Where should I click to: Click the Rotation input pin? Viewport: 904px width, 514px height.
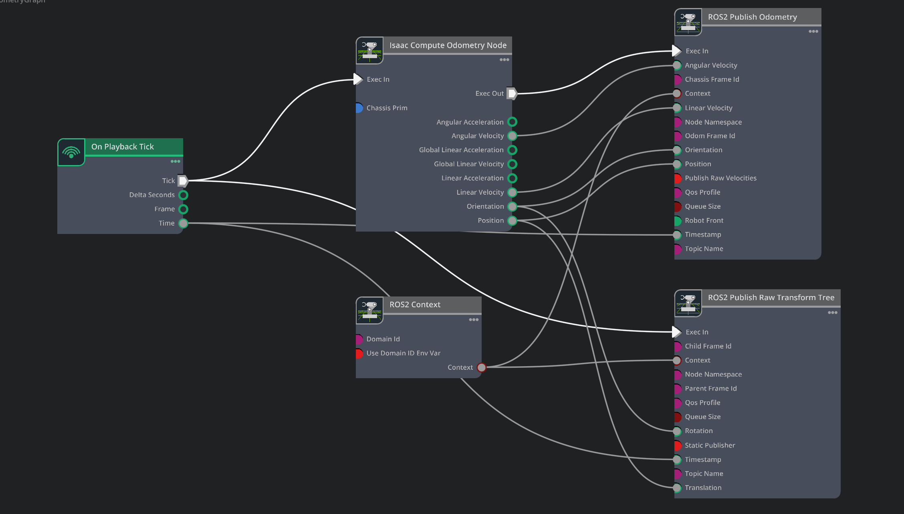677,431
